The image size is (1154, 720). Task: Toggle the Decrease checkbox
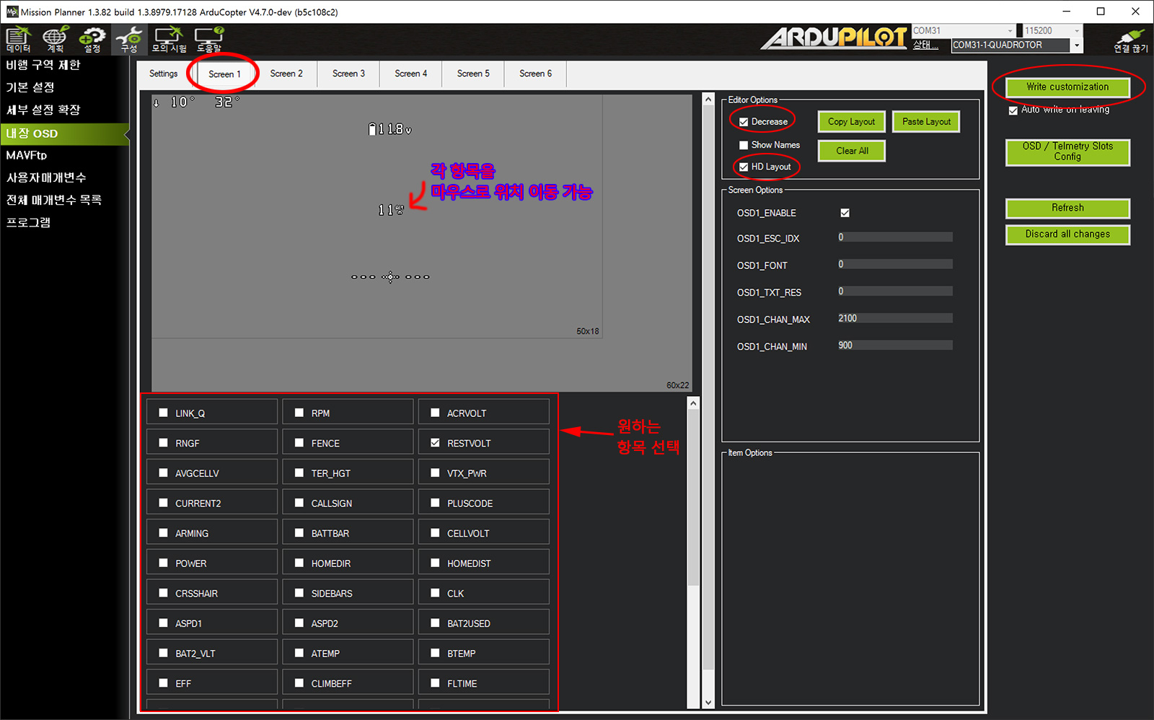[x=744, y=122]
